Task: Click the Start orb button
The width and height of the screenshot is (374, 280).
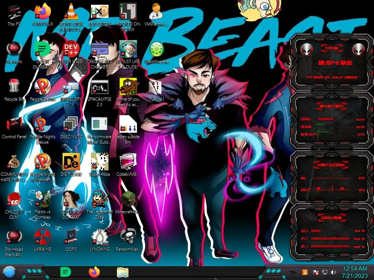Action: point(9,273)
